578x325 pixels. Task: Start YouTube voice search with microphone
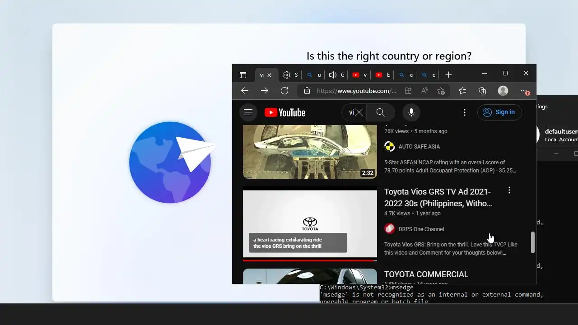(411, 112)
